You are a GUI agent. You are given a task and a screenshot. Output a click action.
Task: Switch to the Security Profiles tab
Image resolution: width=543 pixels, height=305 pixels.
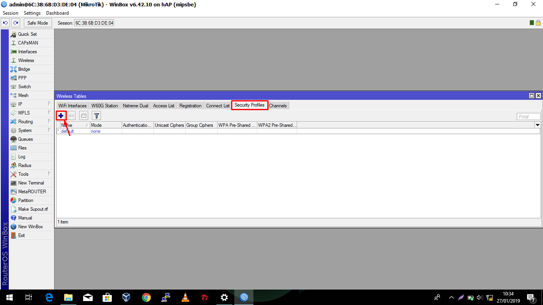(x=249, y=105)
